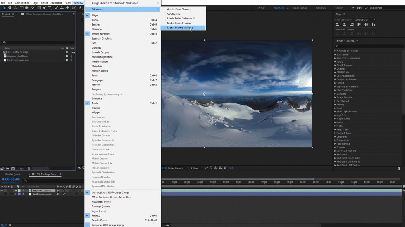Open Lumetri Scopes from the Window menu
This screenshot has width=405, height=227.
(x=100, y=52)
